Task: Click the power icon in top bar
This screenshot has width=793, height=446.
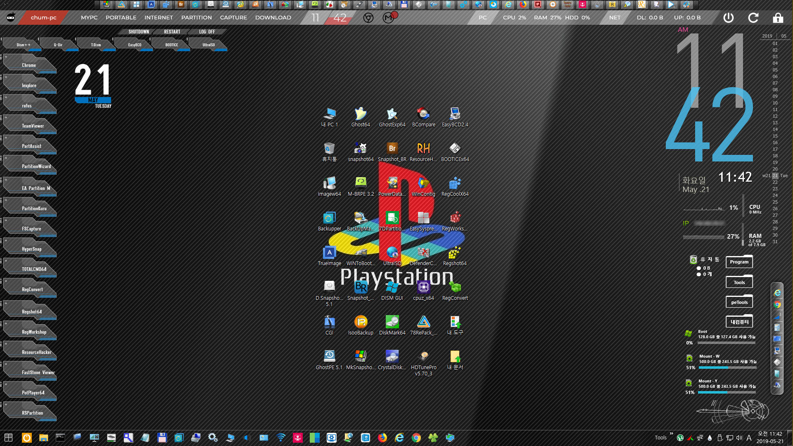Action: pos(729,18)
